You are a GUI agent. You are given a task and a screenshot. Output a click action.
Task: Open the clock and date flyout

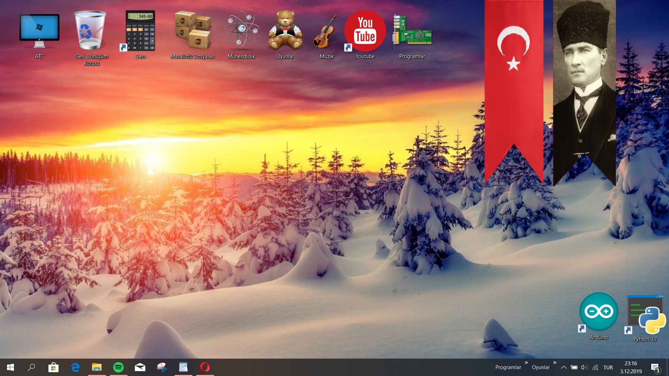631,367
